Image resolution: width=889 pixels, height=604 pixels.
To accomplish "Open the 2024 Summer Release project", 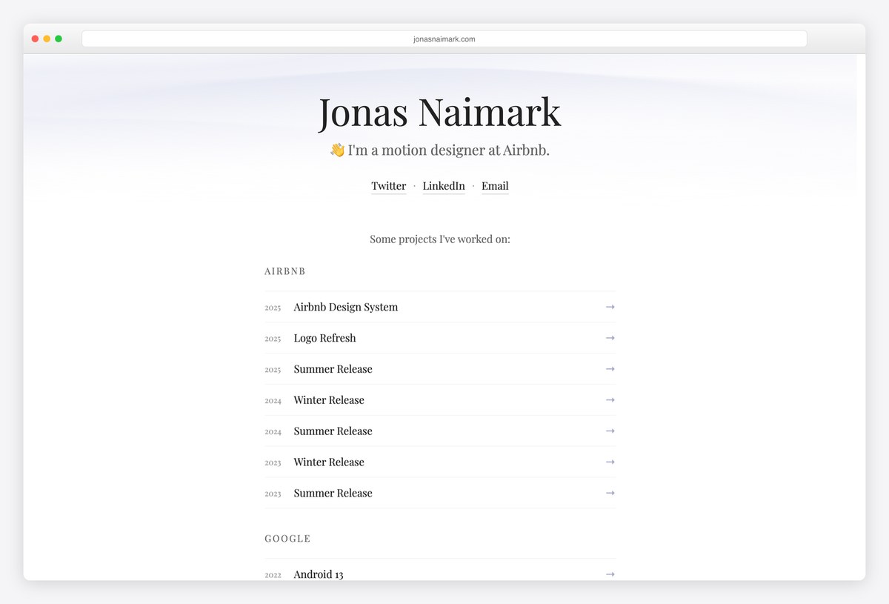I will pos(440,431).
